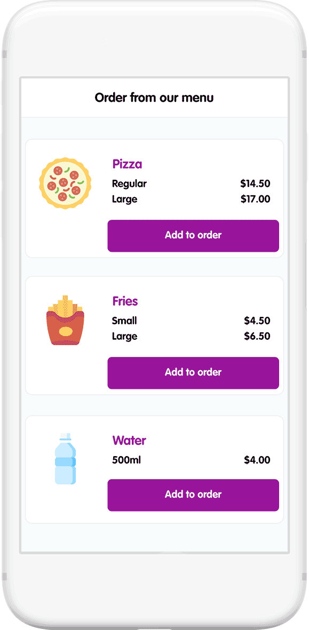Image resolution: width=309 pixels, height=630 pixels.
Task: Add Fries to order
Action: [193, 373]
